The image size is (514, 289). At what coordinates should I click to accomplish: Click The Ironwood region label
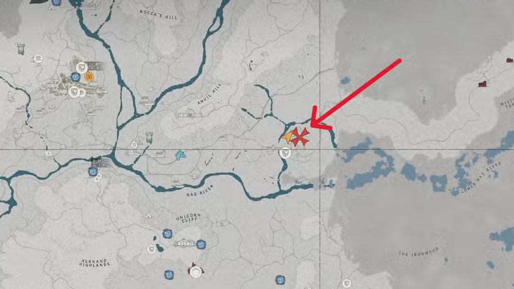click(x=418, y=252)
